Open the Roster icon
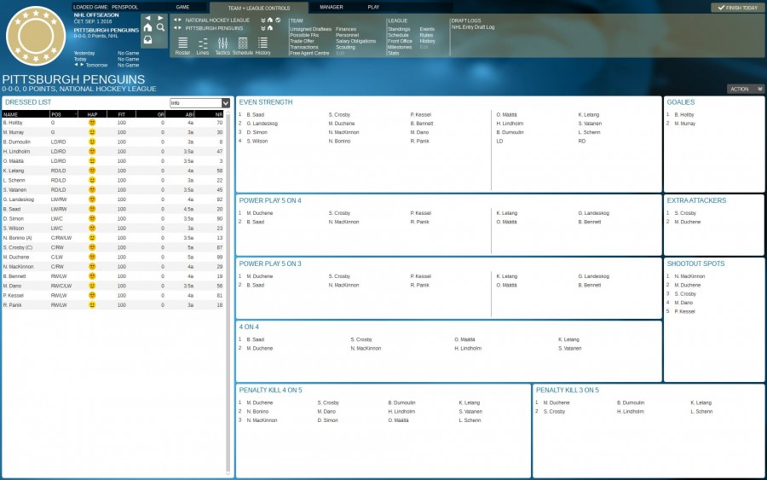767x480 pixels. [x=182, y=46]
